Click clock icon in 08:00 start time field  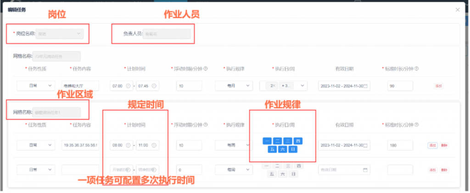click(127, 145)
